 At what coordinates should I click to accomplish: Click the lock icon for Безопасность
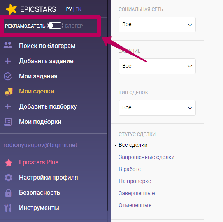(9, 193)
